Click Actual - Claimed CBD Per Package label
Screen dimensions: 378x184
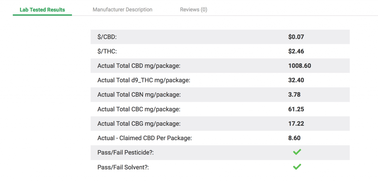pos(145,138)
